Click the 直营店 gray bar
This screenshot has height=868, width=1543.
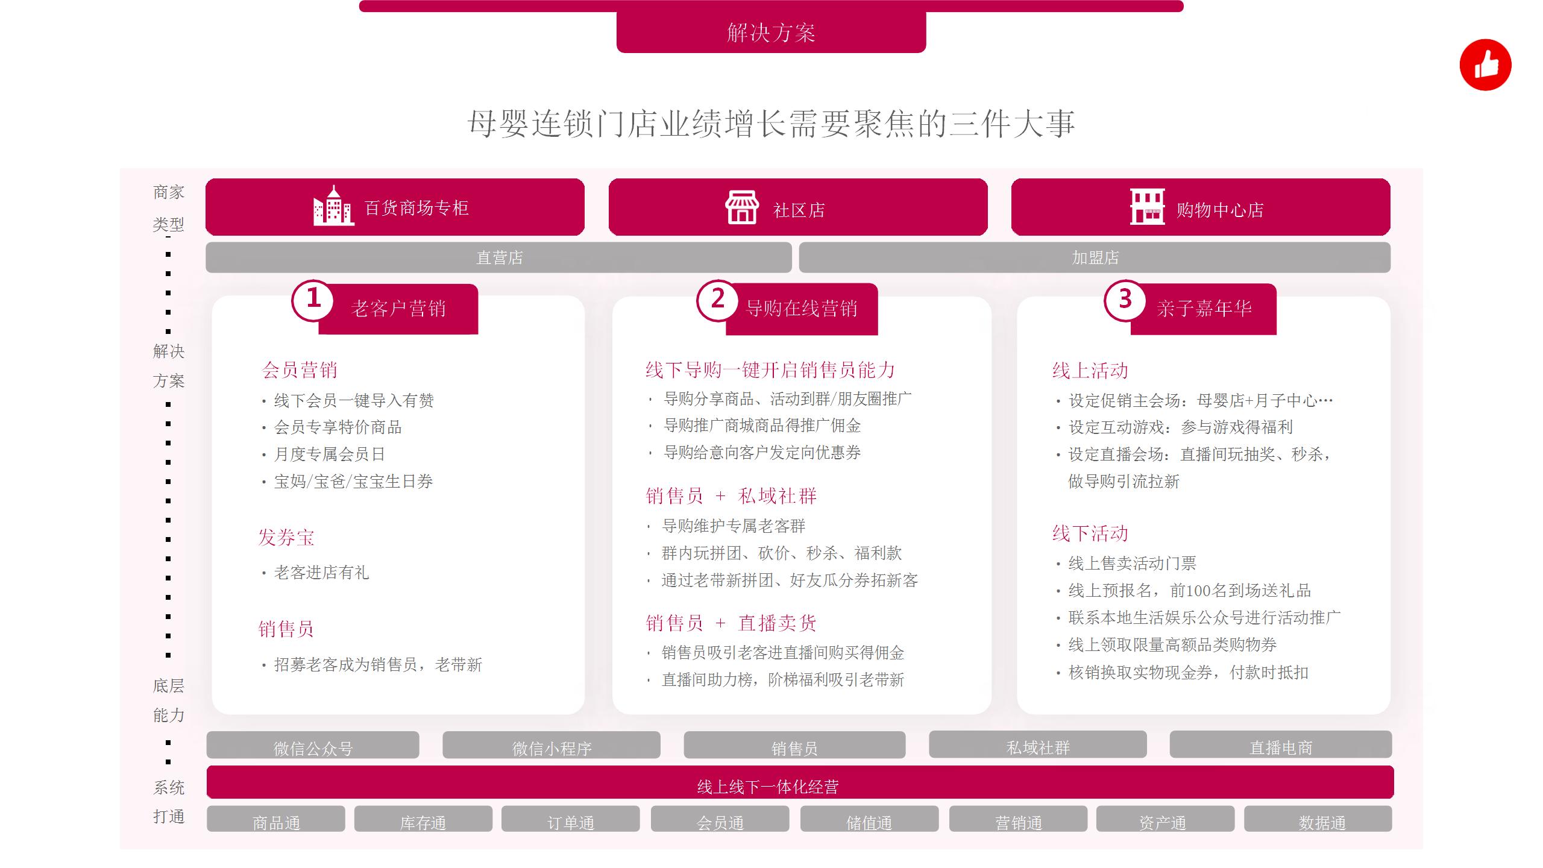(498, 257)
